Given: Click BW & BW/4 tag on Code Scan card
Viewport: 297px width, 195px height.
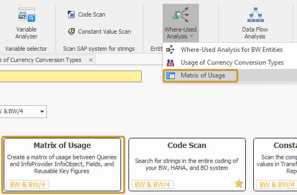Looking at the screenshot, I should [x=152, y=184].
